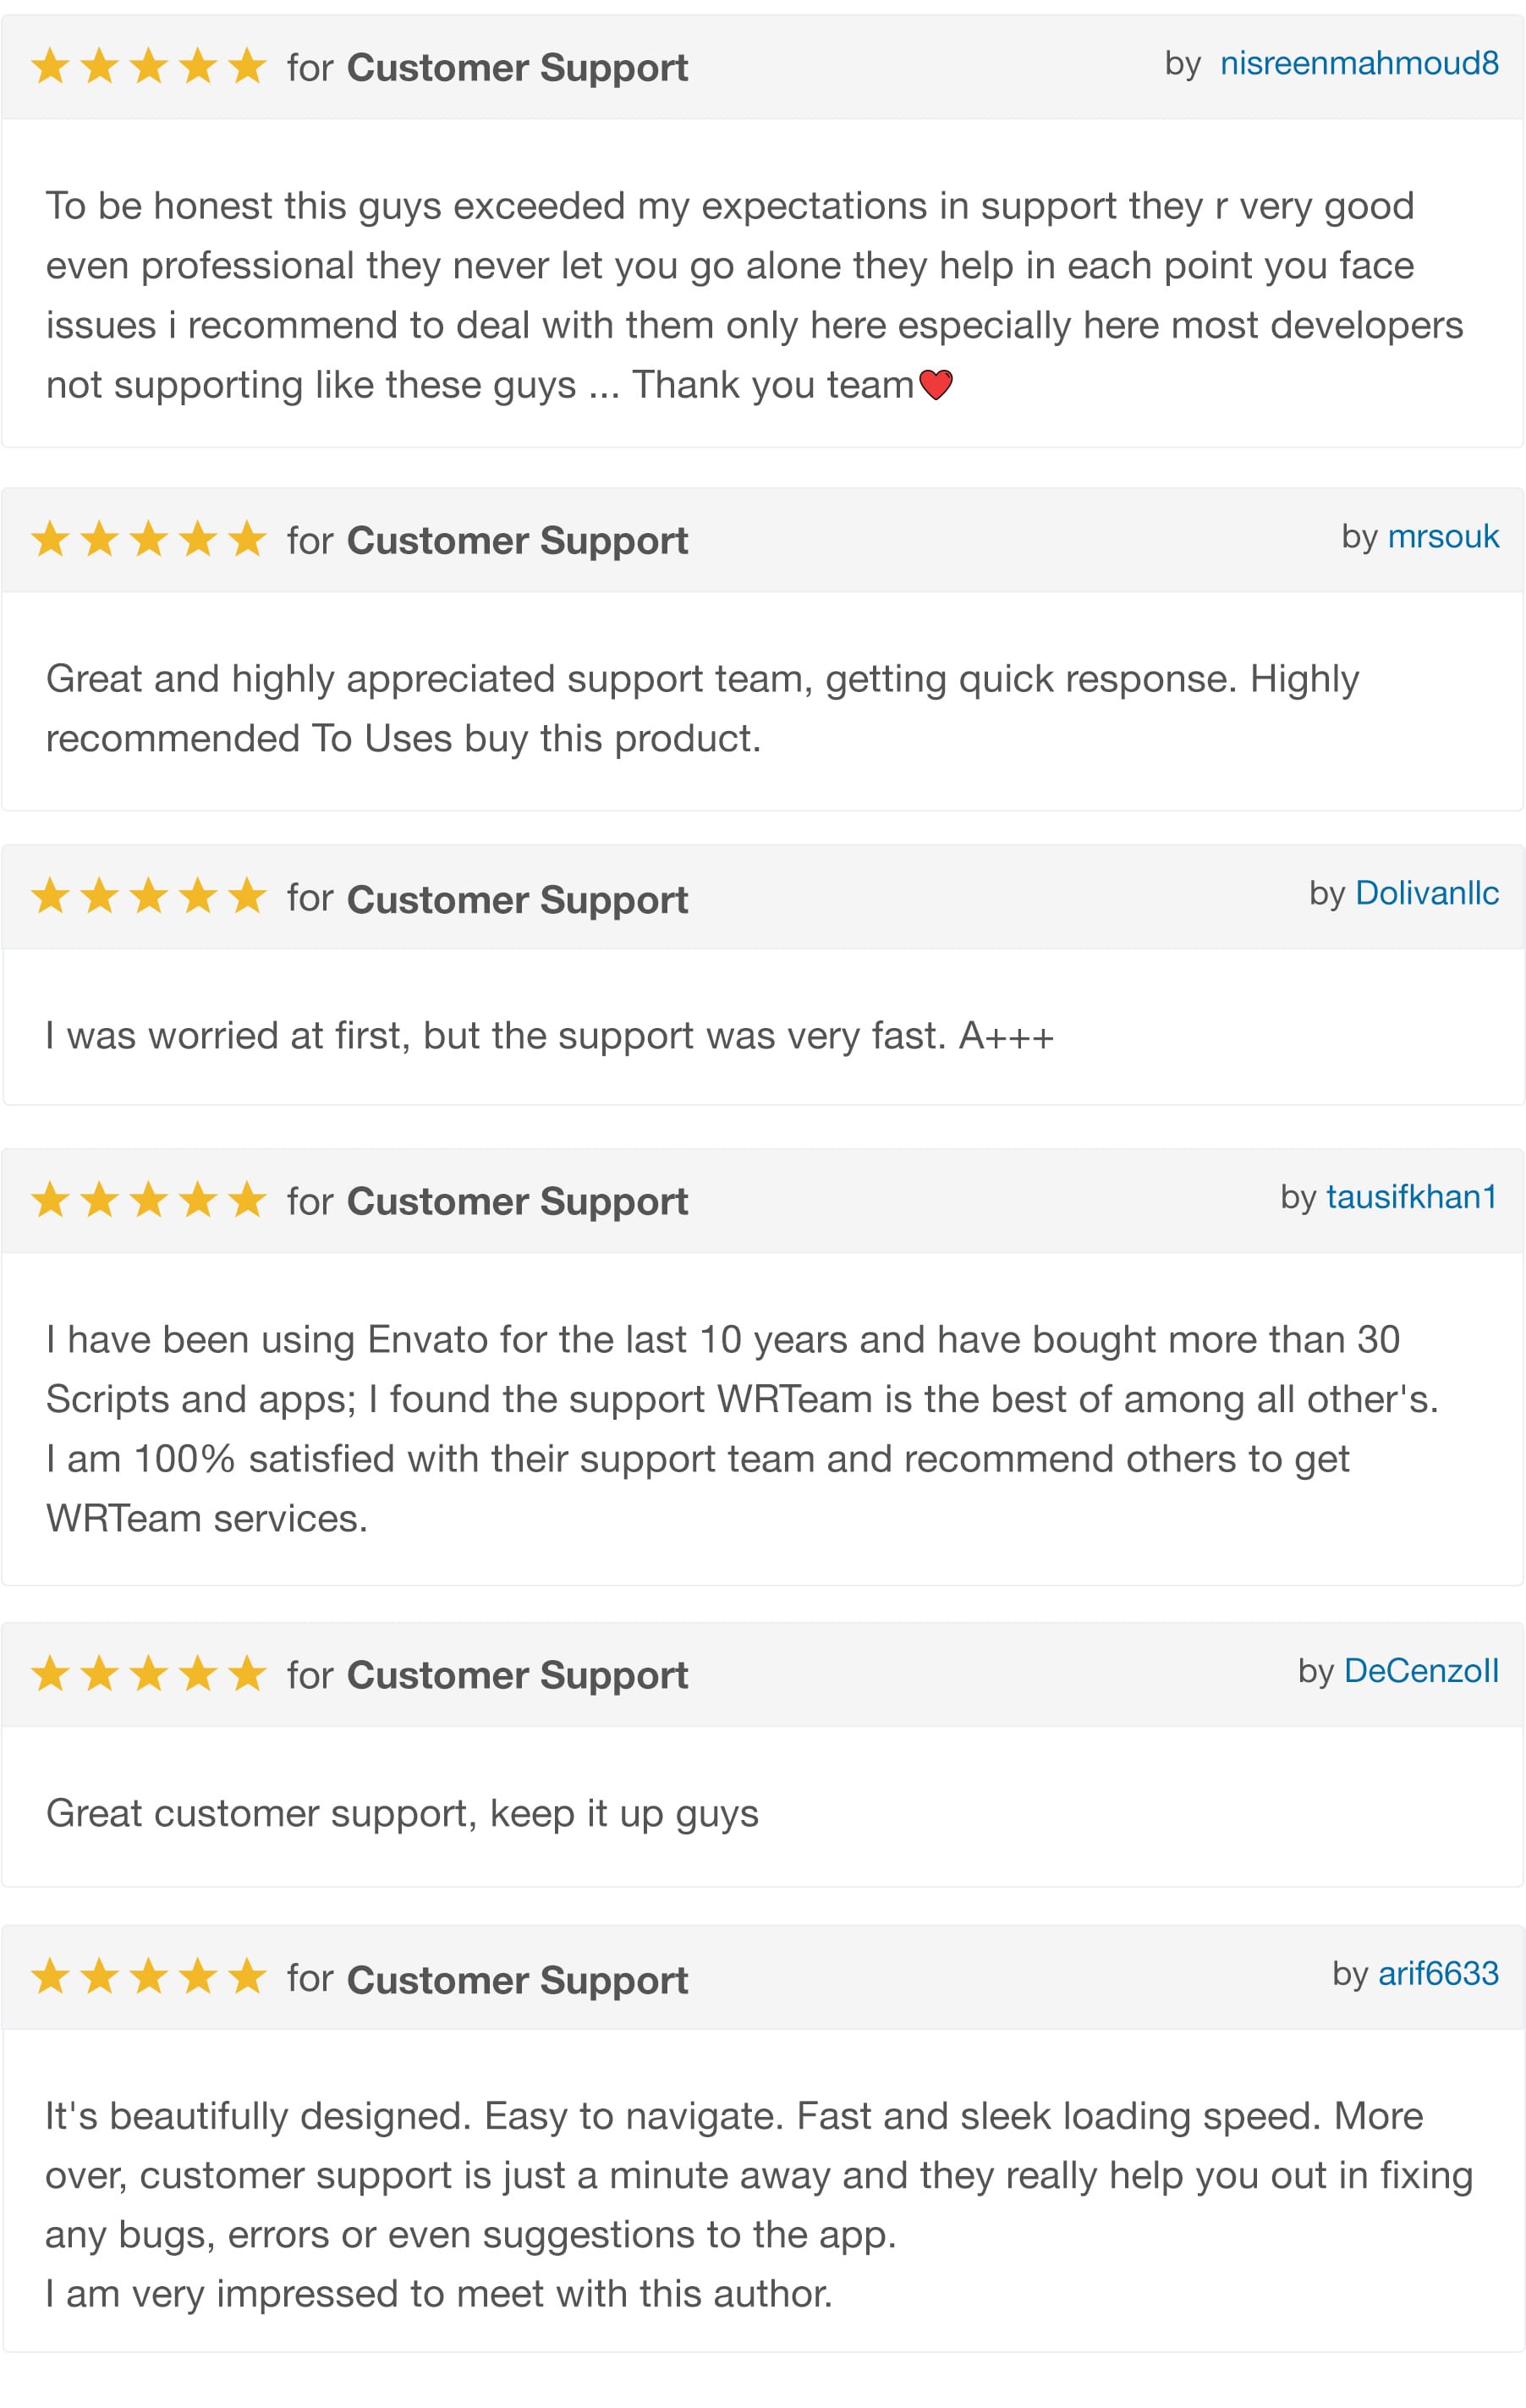
Task: Click 'Customer Support' heading in arif6633's review
Action: [x=517, y=1980]
